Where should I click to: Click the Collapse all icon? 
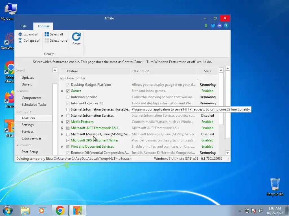click(x=20, y=40)
